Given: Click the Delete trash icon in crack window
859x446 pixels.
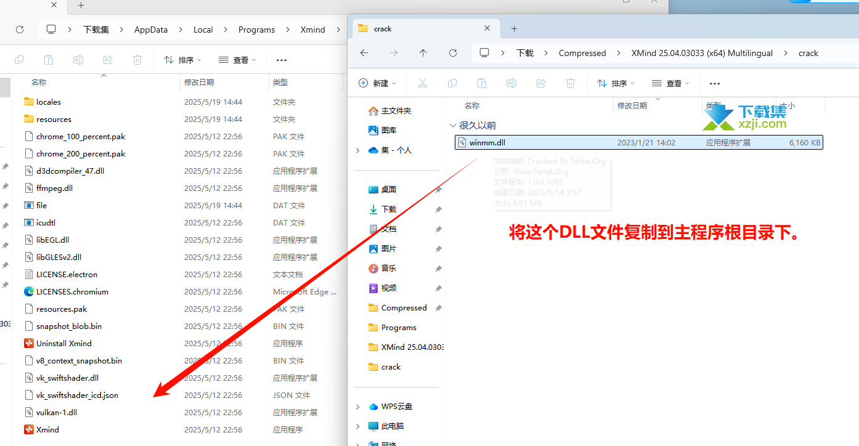Looking at the screenshot, I should tap(571, 83).
